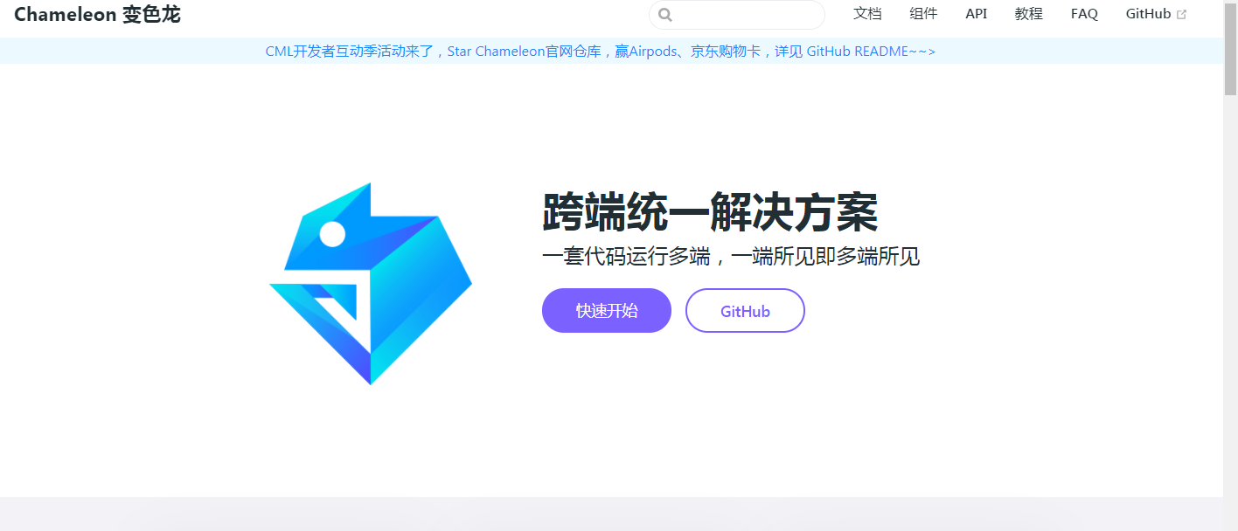Image resolution: width=1238 pixels, height=531 pixels.
Task: Click the search magnifier icon
Action: pos(665,15)
